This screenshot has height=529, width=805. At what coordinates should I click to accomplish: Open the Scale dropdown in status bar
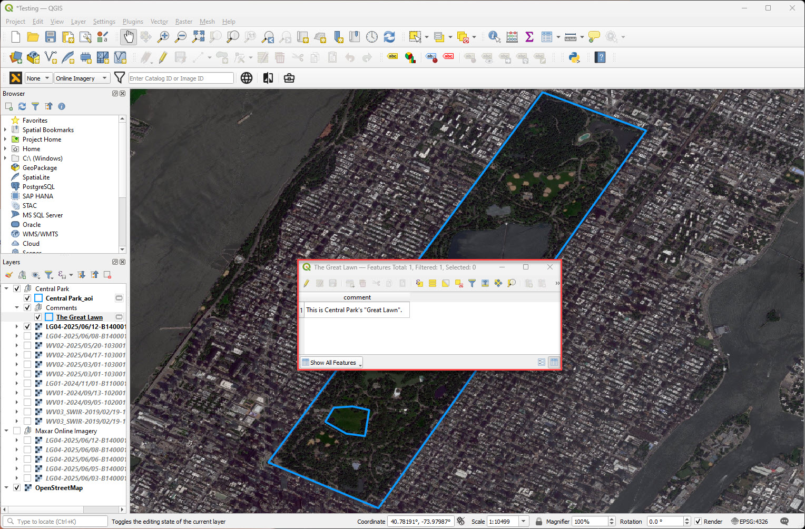click(x=524, y=522)
